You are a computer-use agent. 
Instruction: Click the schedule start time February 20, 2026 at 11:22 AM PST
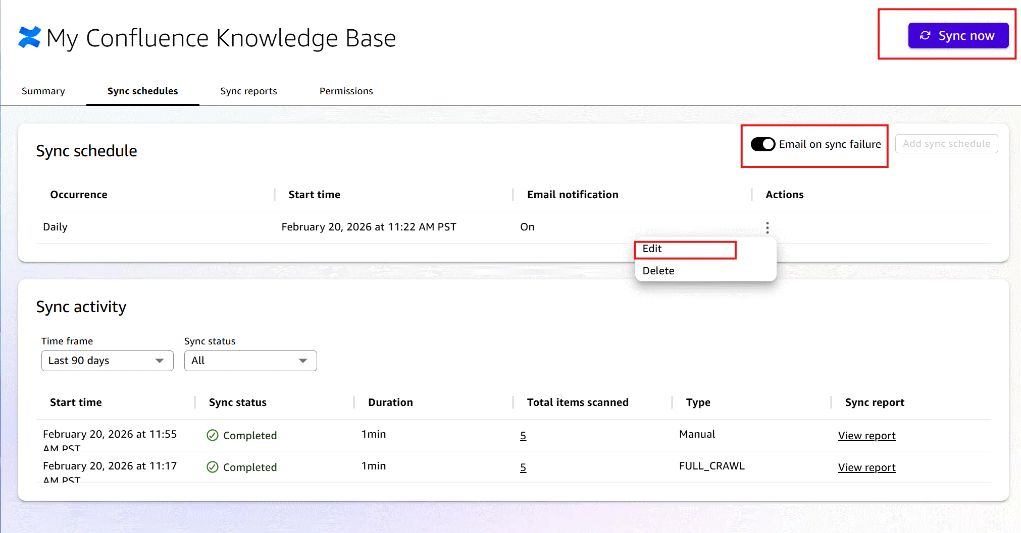coord(369,227)
